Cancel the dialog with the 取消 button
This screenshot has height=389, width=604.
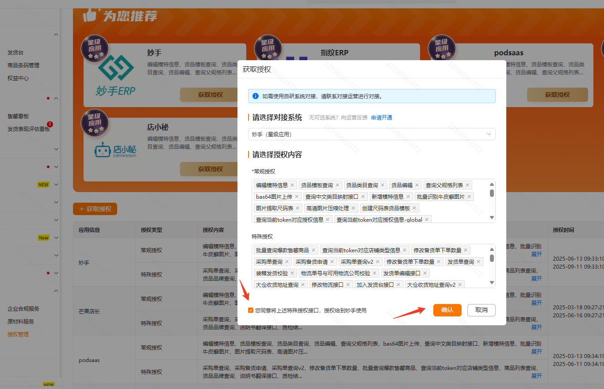(x=482, y=310)
